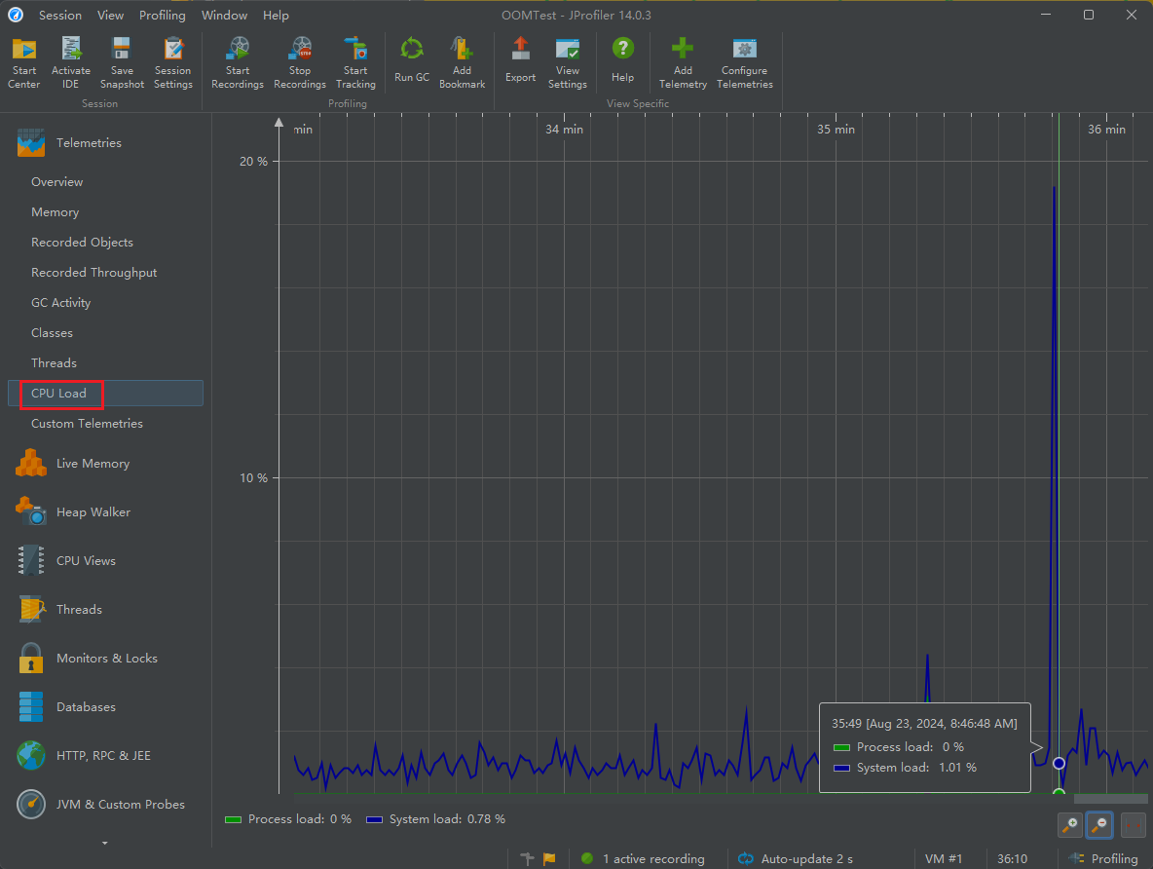Click the 36 min timeline marker
The width and height of the screenshot is (1153, 869).
pos(1106,130)
